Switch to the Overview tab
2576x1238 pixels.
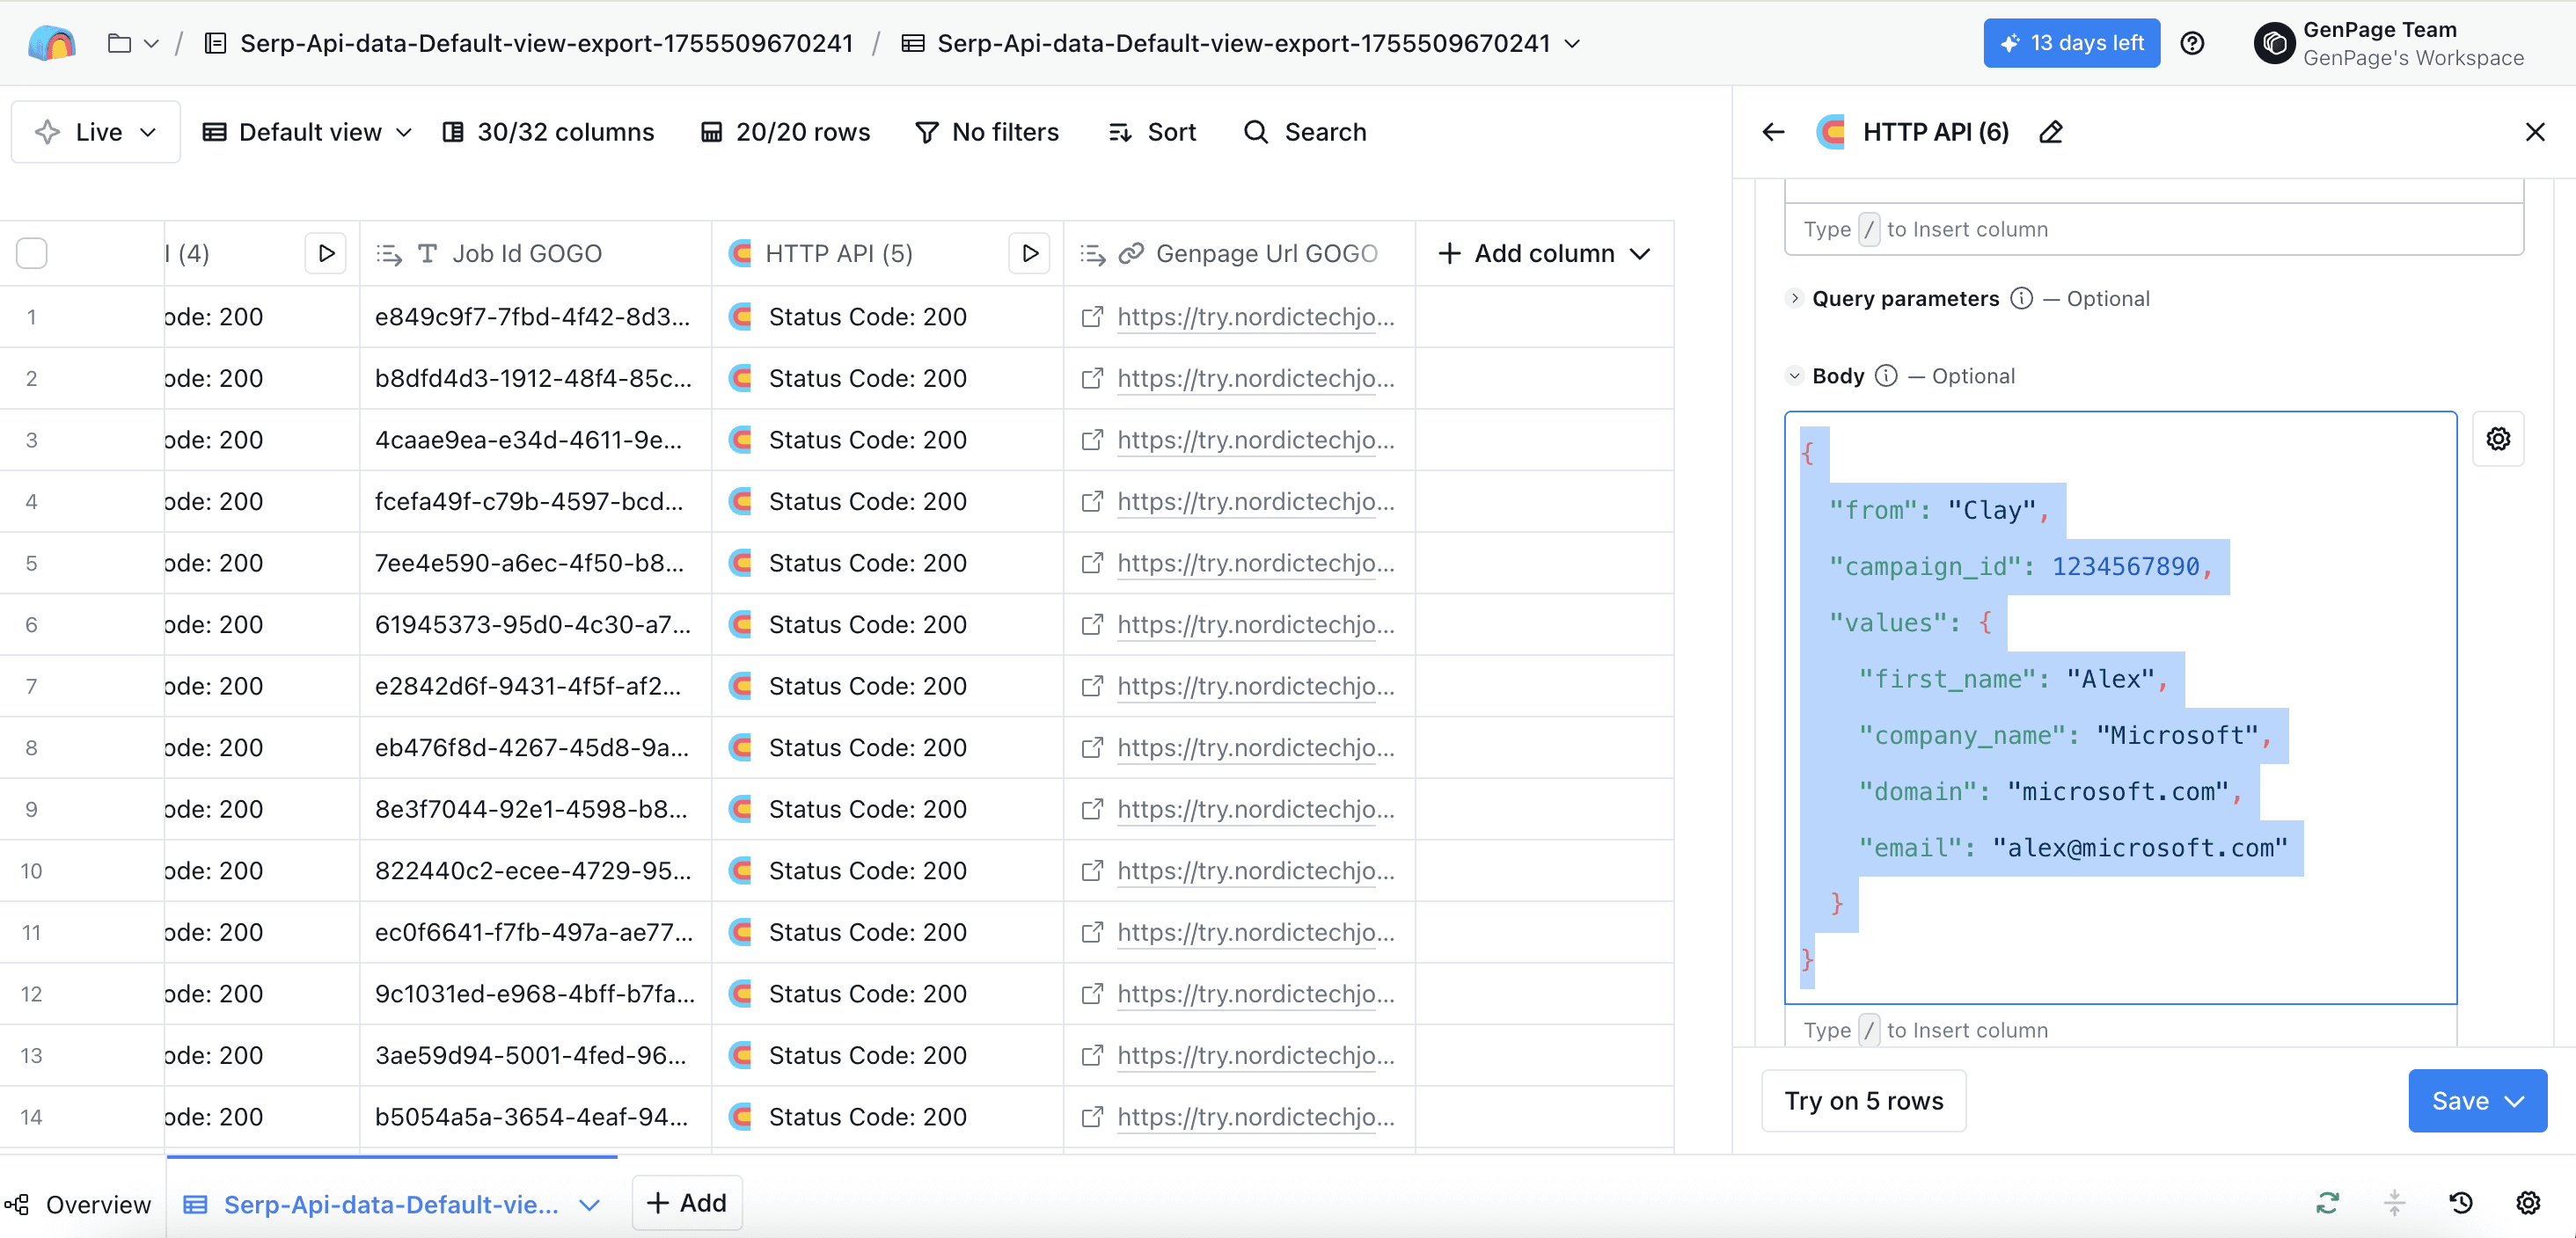point(80,1204)
